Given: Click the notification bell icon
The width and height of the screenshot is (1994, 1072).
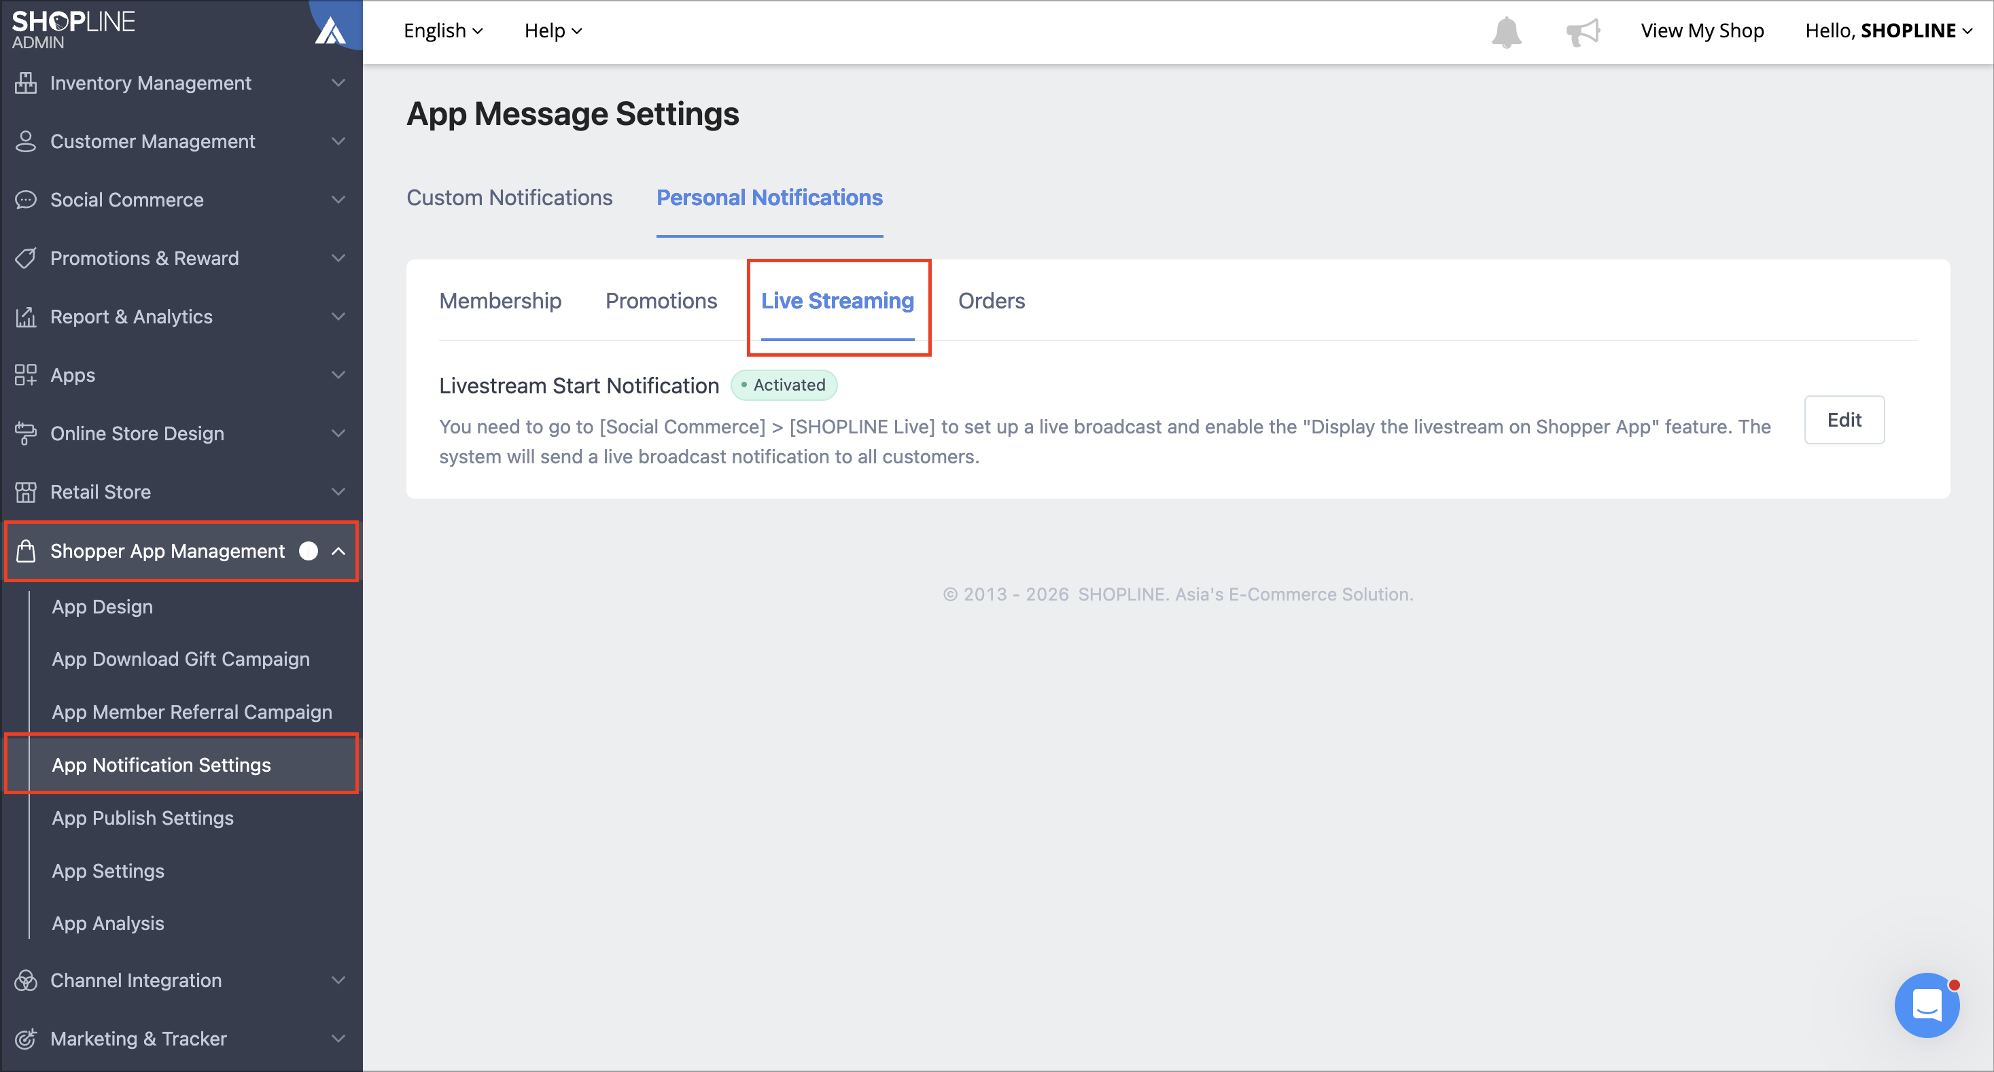Looking at the screenshot, I should (1506, 32).
